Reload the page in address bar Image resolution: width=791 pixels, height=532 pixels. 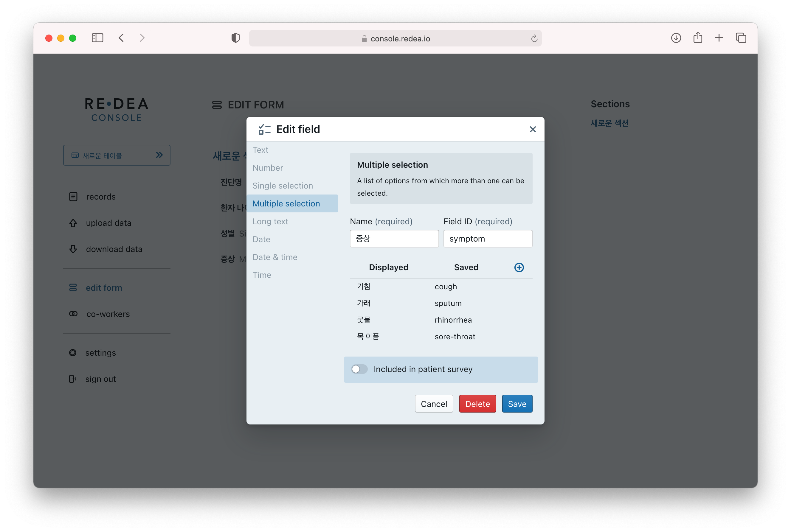tap(534, 39)
